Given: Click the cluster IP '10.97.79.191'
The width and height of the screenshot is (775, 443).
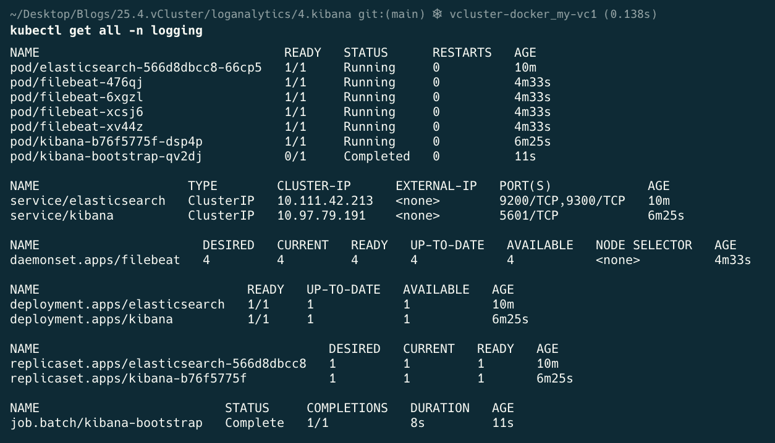Looking at the screenshot, I should pos(321,215).
